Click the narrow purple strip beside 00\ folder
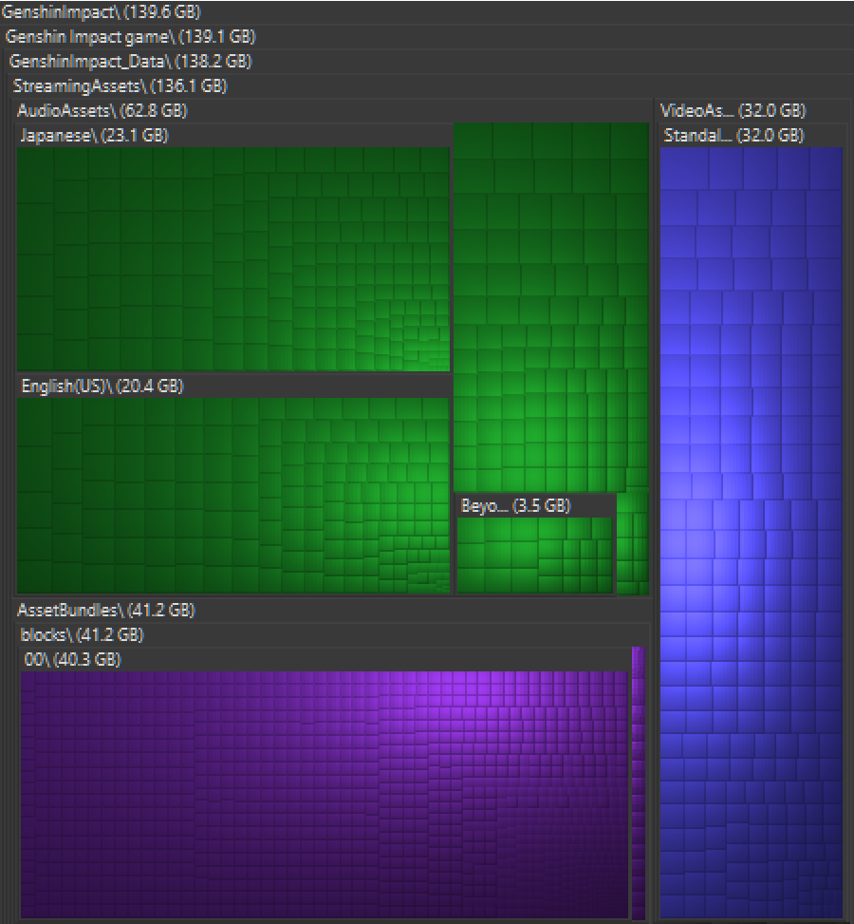 pyautogui.click(x=639, y=783)
